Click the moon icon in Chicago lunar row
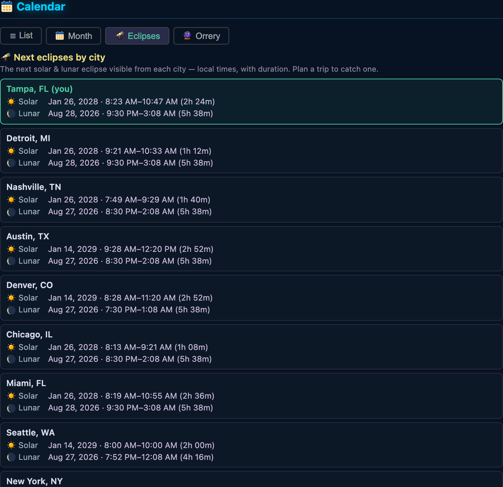Screen dimensions: 503x487 click(11, 359)
